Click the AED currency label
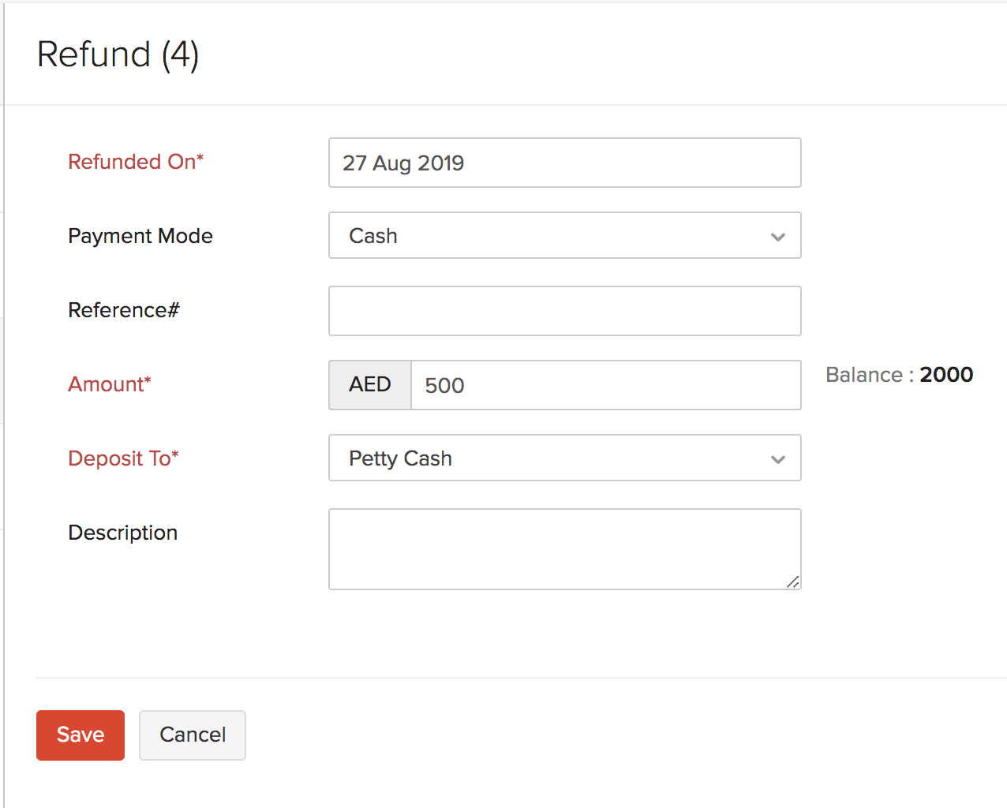The width and height of the screenshot is (1007, 808). (x=369, y=385)
